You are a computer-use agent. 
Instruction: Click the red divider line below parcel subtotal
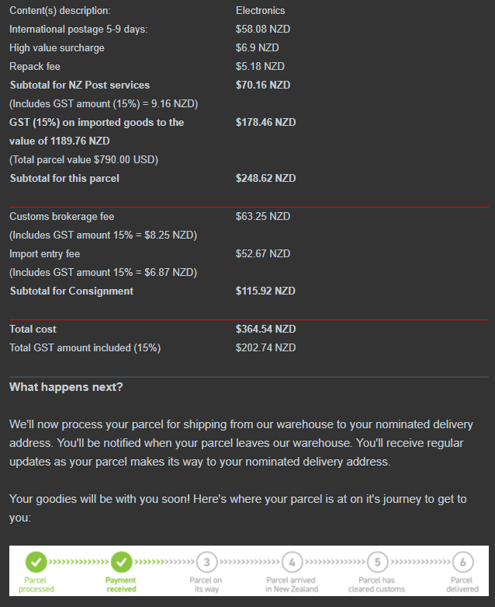(248, 207)
